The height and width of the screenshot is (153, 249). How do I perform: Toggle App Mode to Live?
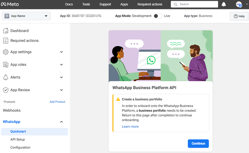click(x=158, y=16)
